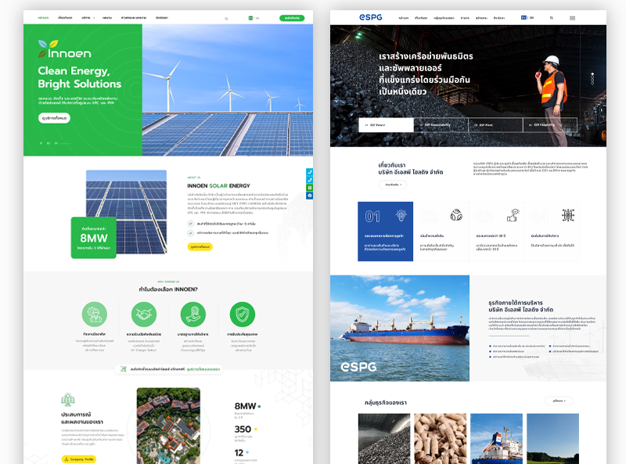Click the yellow Company Profile button
626x464 pixels.
(x=78, y=459)
